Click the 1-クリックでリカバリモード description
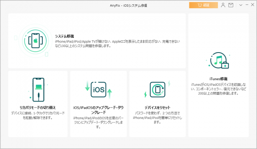 [x=38, y=115]
